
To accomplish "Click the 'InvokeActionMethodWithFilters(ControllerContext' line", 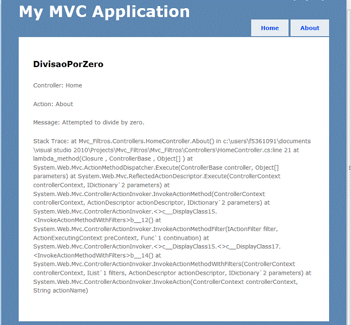I will [x=164, y=264].
